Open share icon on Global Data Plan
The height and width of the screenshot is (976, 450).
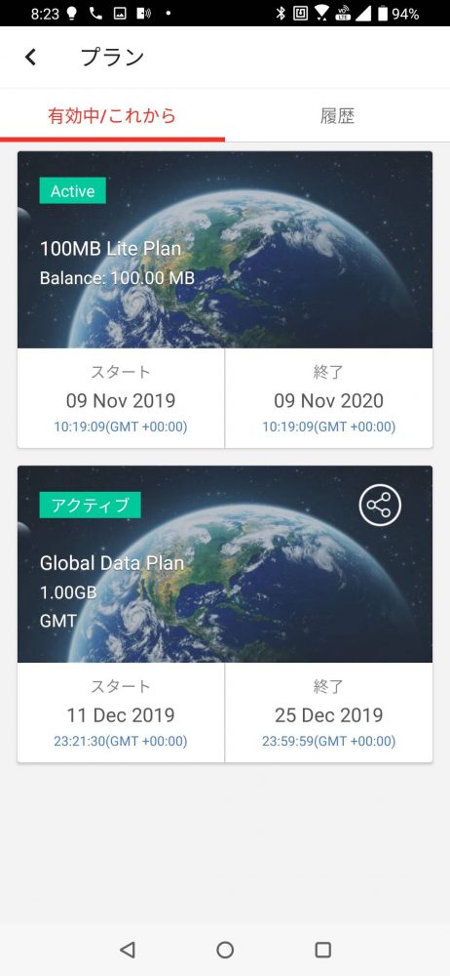click(x=380, y=506)
